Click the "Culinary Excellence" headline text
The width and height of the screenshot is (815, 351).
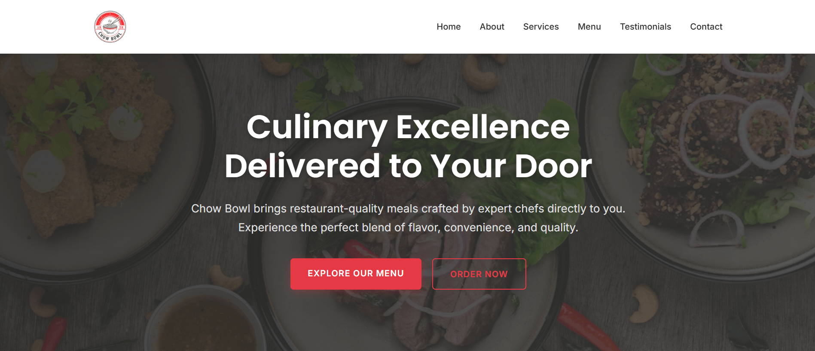point(408,127)
